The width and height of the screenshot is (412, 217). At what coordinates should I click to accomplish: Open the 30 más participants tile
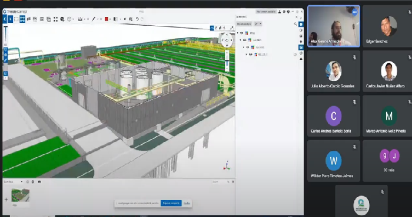tap(388, 161)
